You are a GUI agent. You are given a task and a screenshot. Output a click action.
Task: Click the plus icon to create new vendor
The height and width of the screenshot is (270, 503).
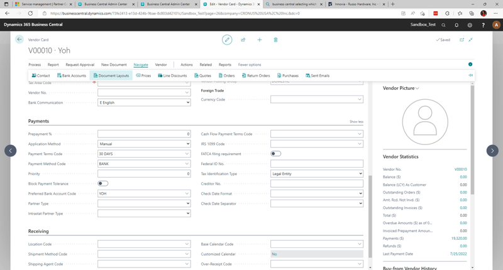(x=259, y=40)
